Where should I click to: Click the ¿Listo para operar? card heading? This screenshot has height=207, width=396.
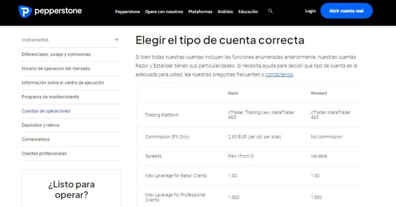click(72, 190)
